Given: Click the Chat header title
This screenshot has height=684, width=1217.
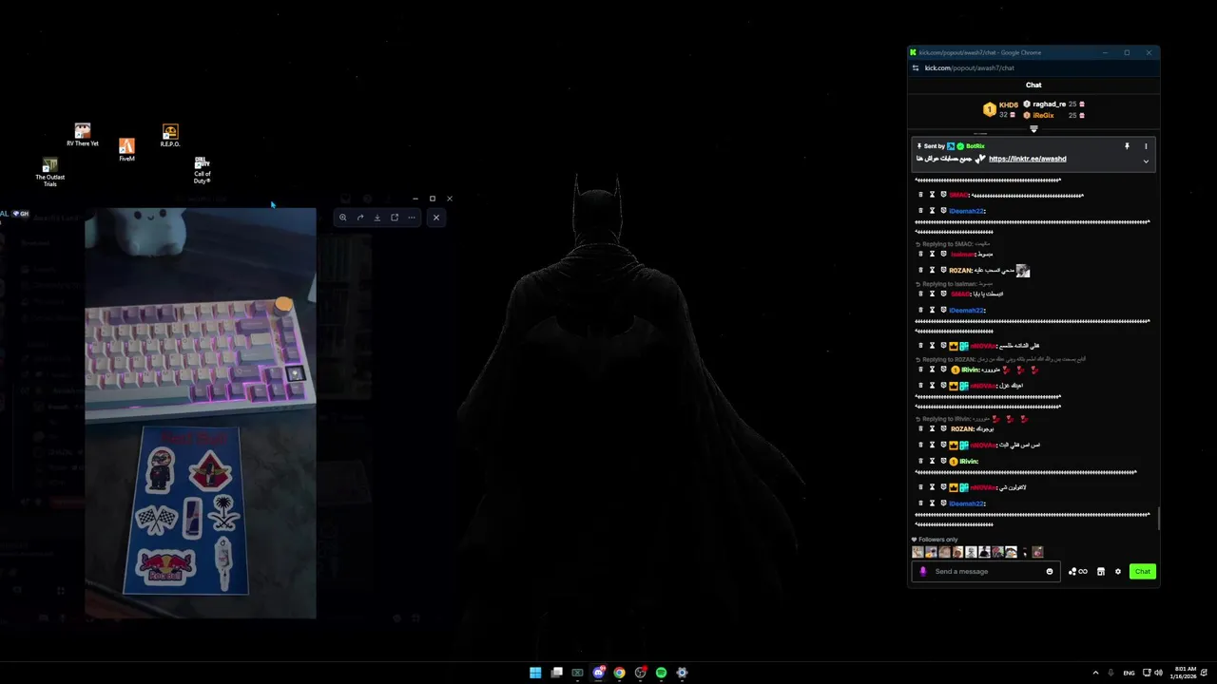Looking at the screenshot, I should coord(1033,85).
